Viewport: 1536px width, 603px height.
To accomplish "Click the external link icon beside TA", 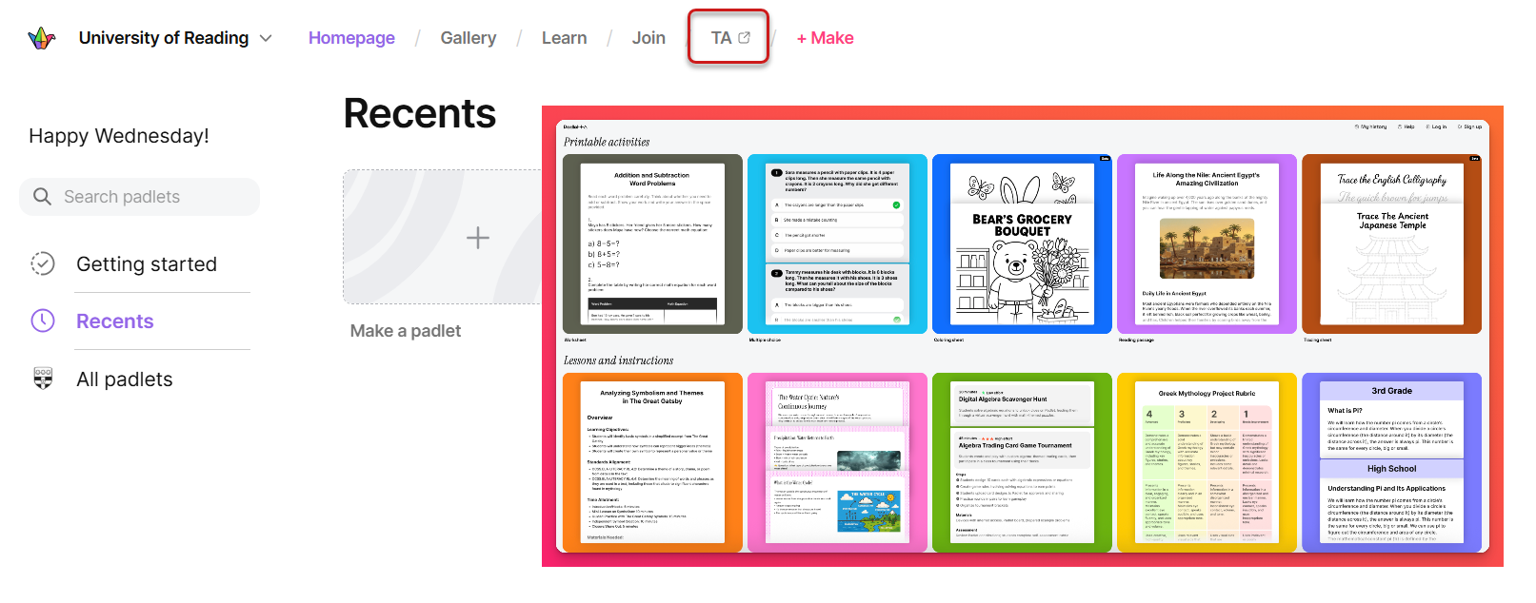I will [745, 38].
